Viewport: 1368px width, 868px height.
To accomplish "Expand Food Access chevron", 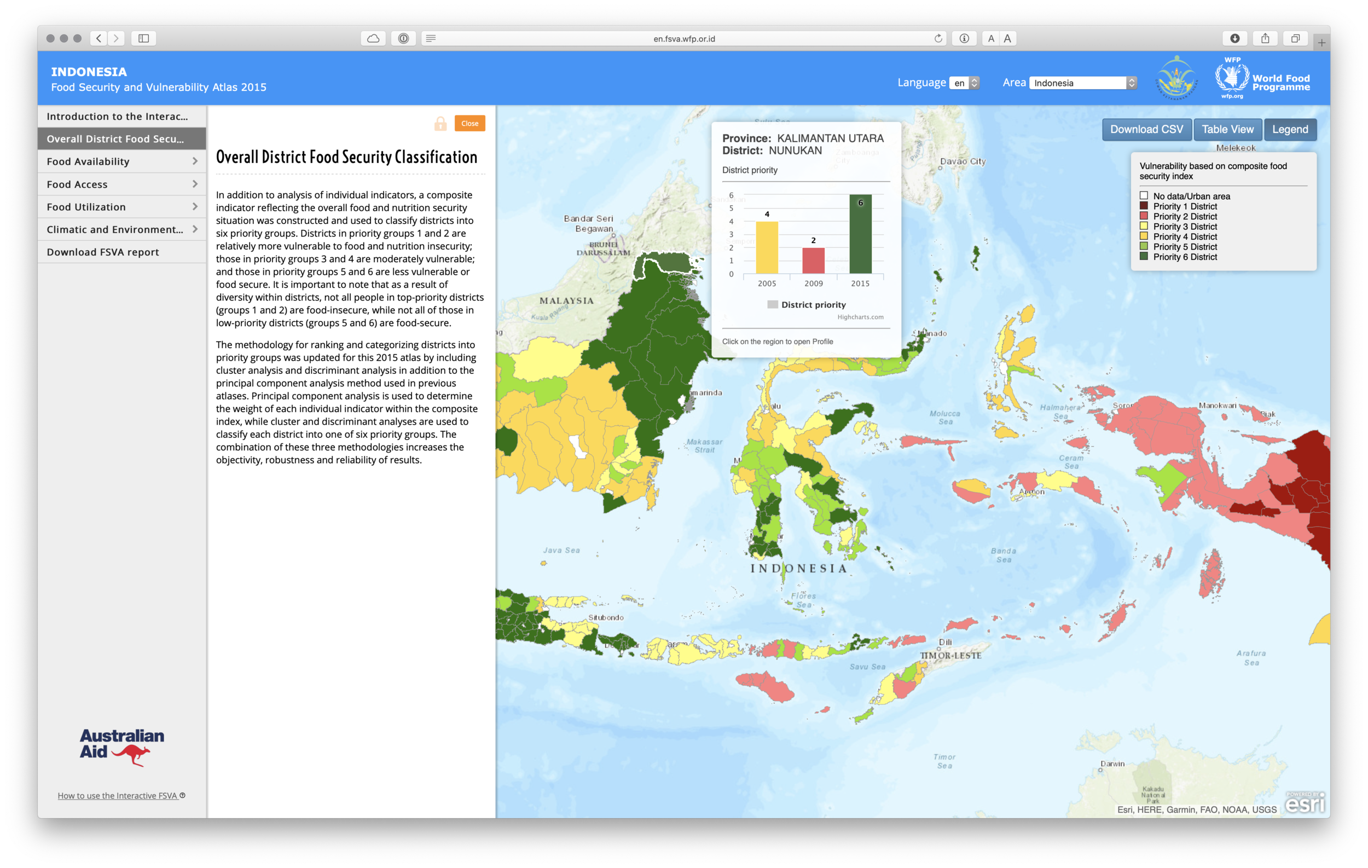I will (195, 184).
